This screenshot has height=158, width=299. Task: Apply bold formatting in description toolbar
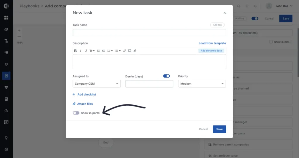[75, 51]
